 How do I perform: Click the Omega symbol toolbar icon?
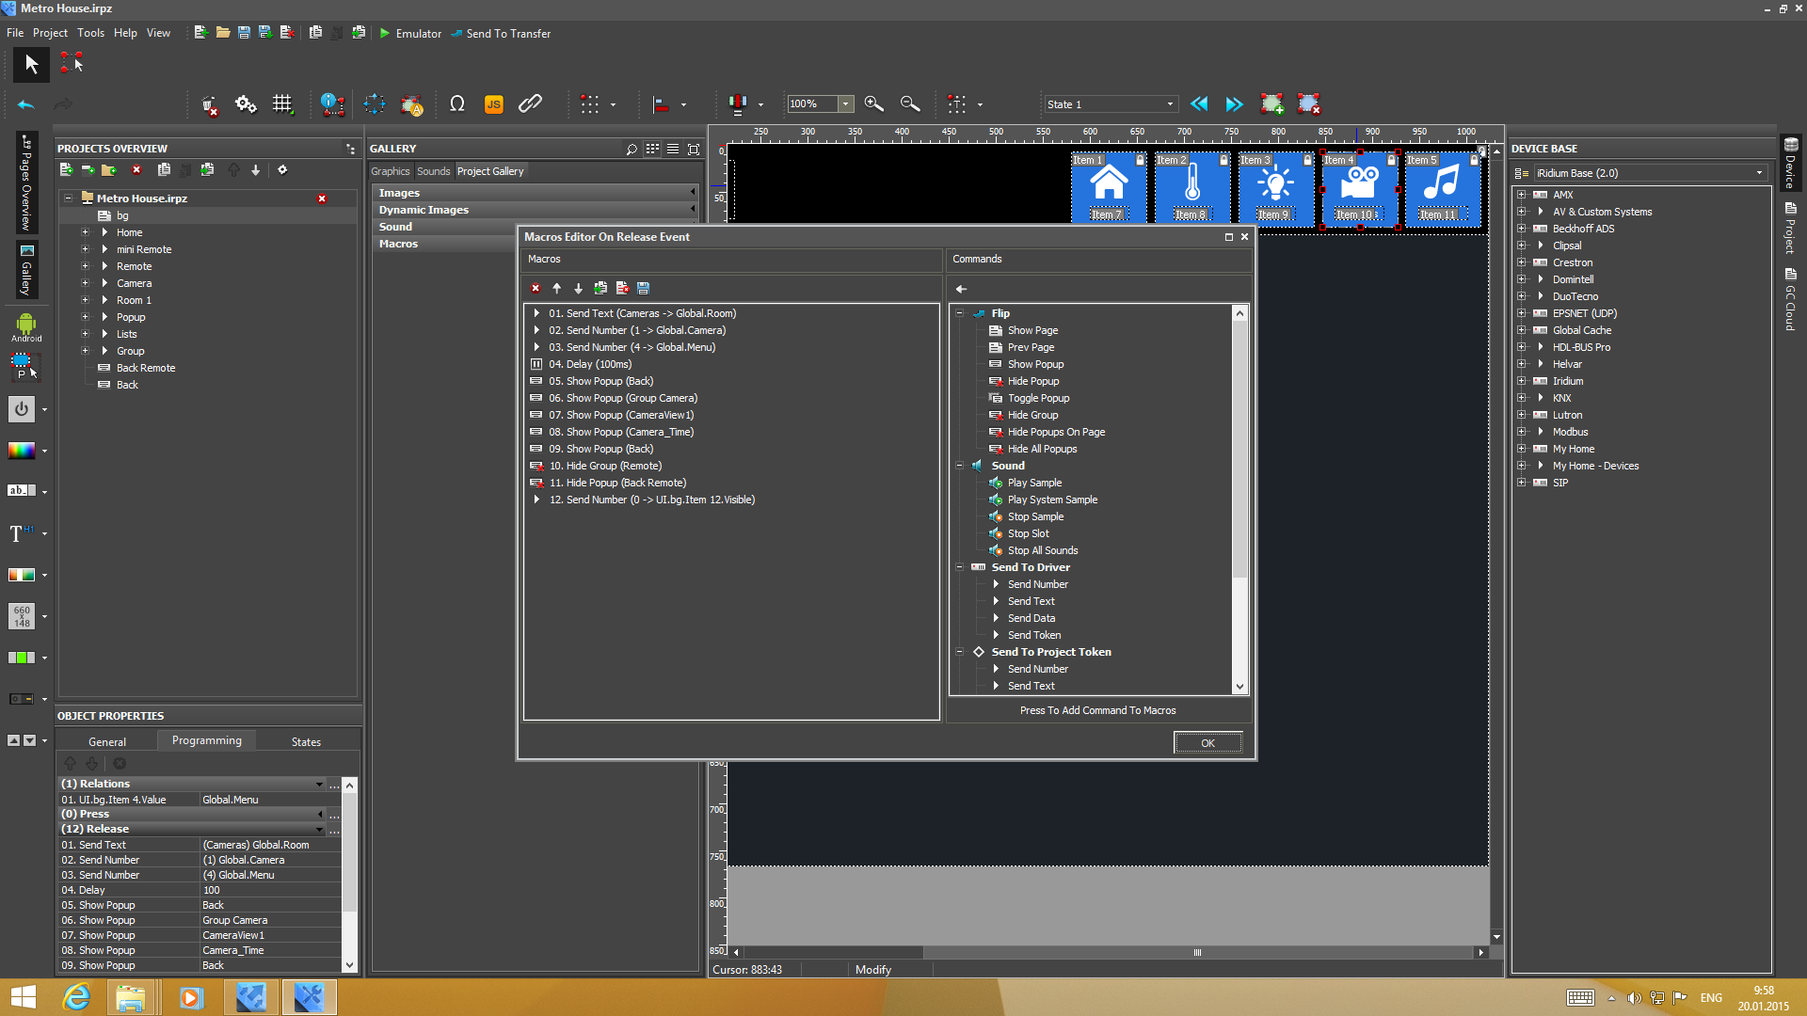point(457,104)
